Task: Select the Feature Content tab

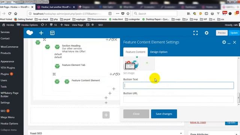Action: coord(135,52)
